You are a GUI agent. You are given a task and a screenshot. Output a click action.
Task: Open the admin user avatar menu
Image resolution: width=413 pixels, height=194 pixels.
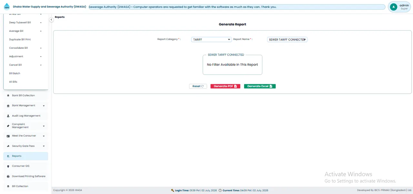[x=393, y=7]
